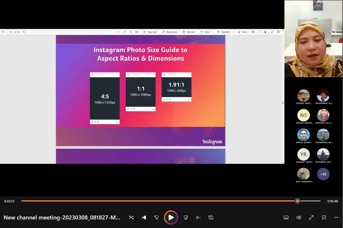
Task: Select the Add text tool
Action: pos(189,32)
